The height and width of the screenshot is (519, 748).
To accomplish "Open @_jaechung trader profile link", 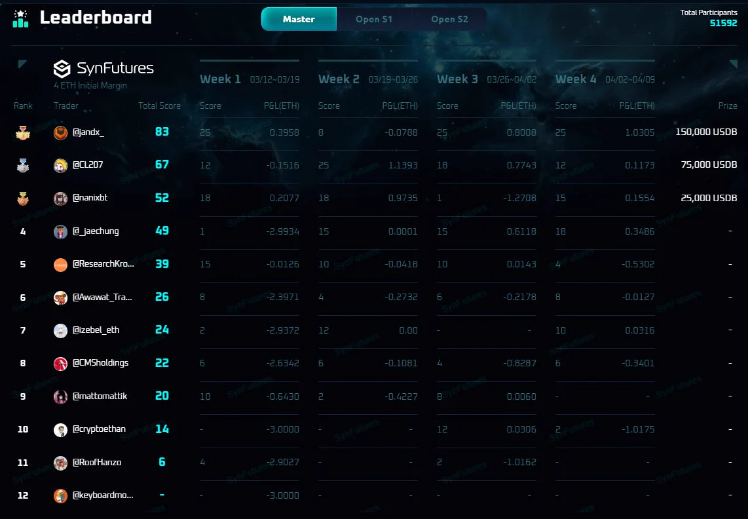I will coord(96,231).
